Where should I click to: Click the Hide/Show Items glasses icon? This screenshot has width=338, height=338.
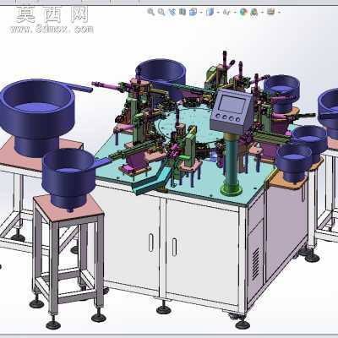(x=226, y=12)
